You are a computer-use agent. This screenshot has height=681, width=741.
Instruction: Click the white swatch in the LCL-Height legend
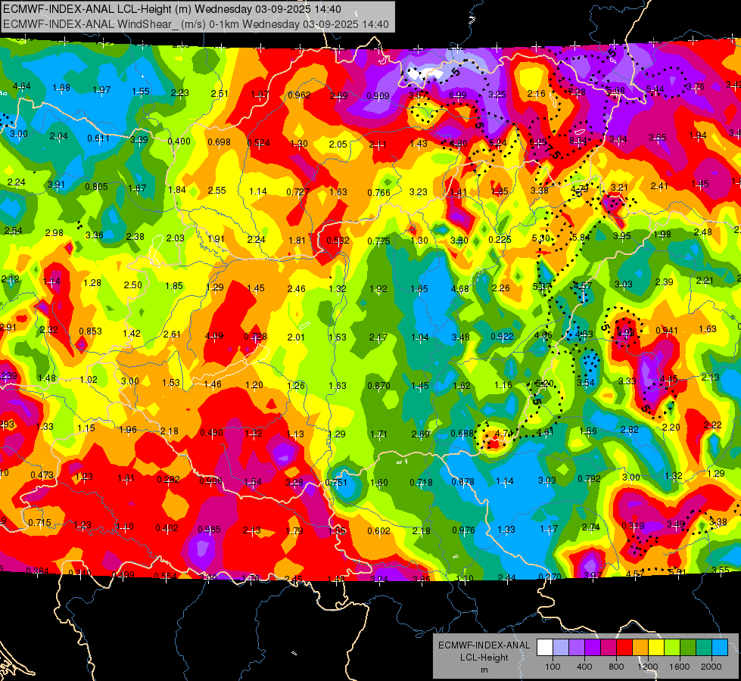[x=544, y=648]
